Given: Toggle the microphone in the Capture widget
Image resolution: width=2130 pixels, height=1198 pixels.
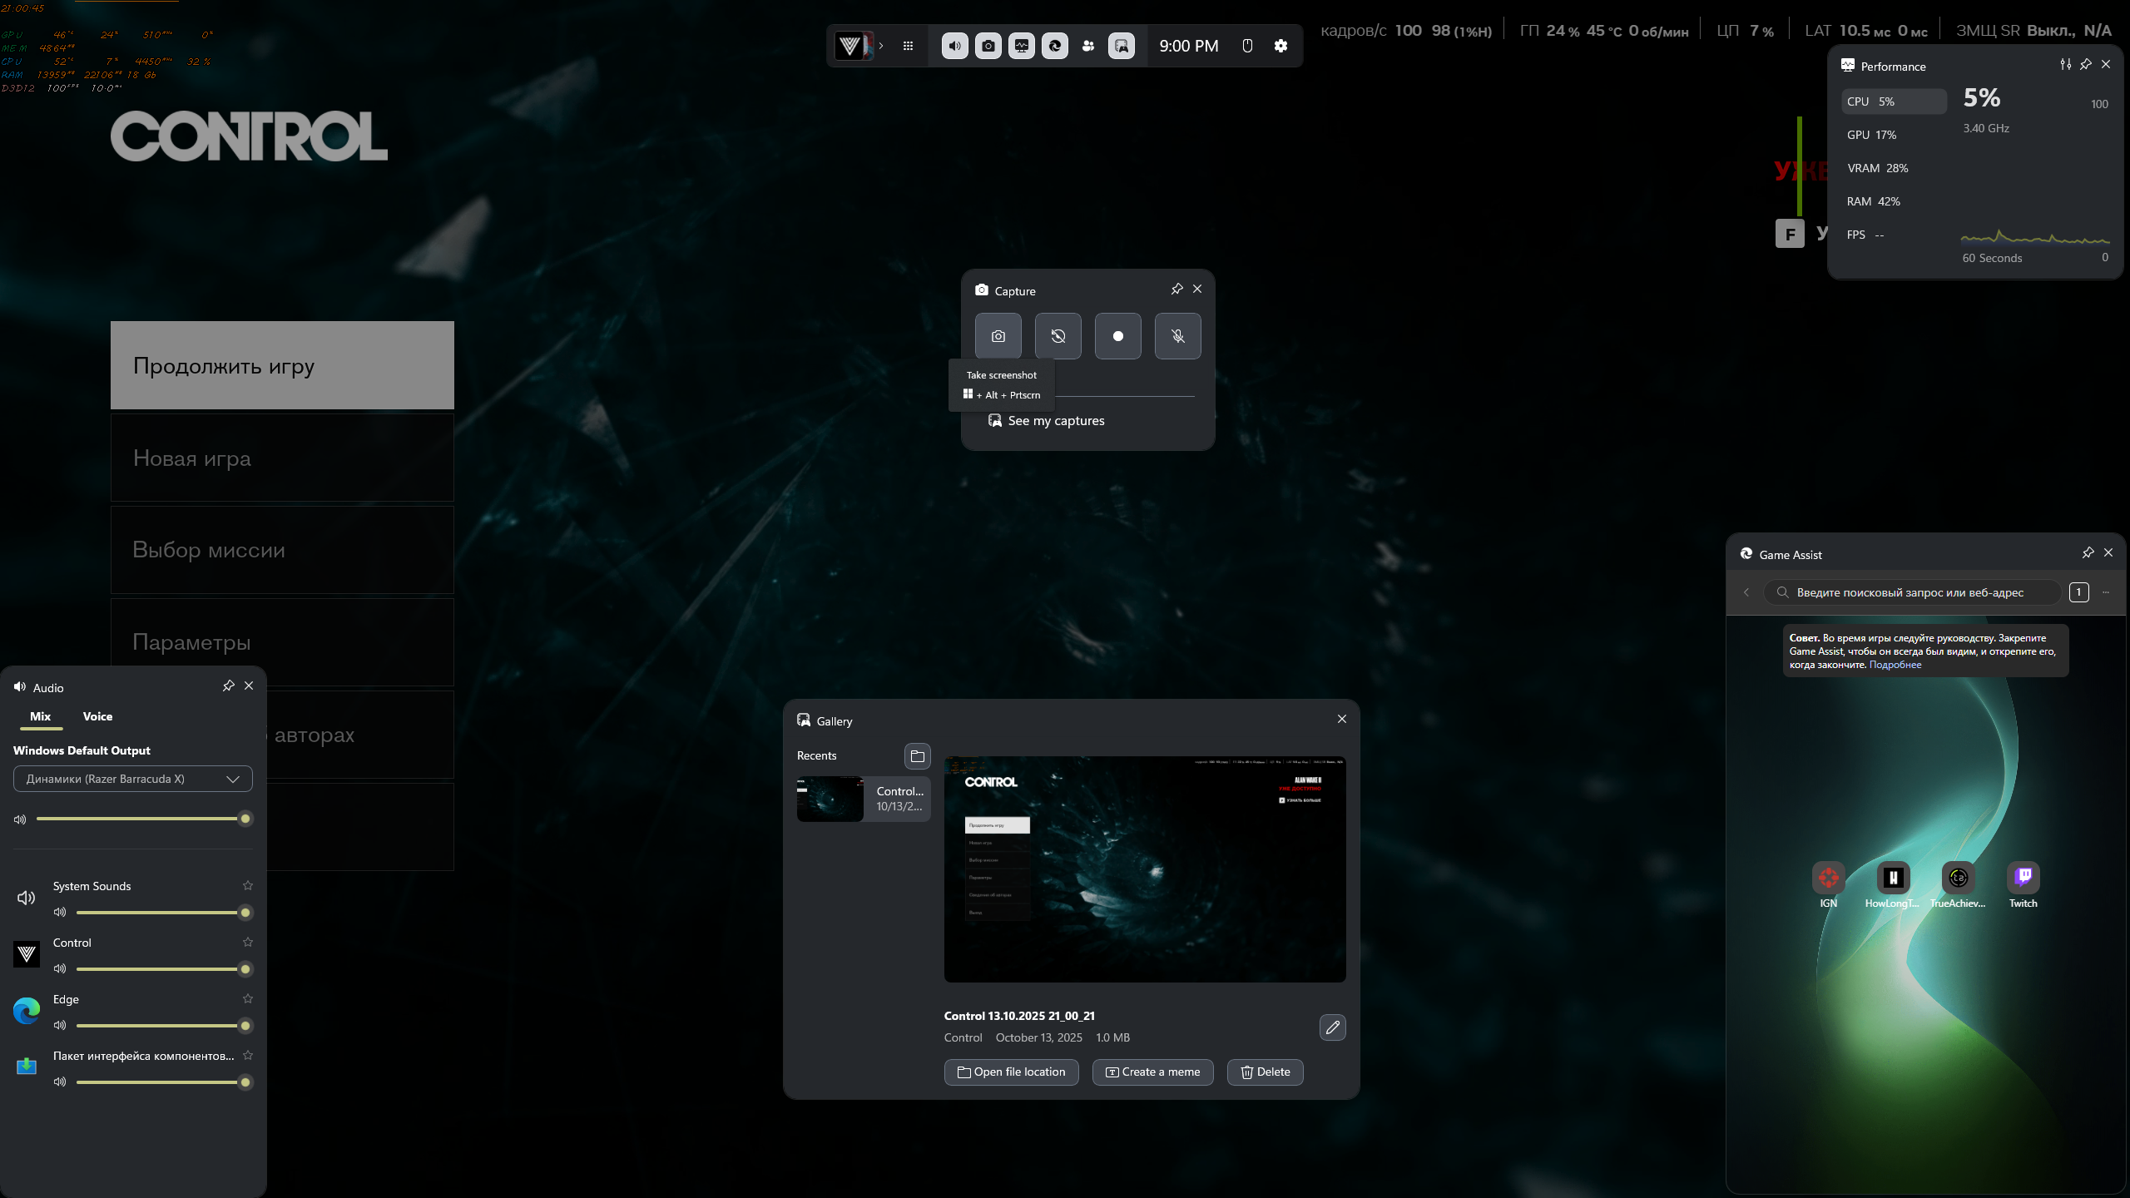Looking at the screenshot, I should 1177,336.
